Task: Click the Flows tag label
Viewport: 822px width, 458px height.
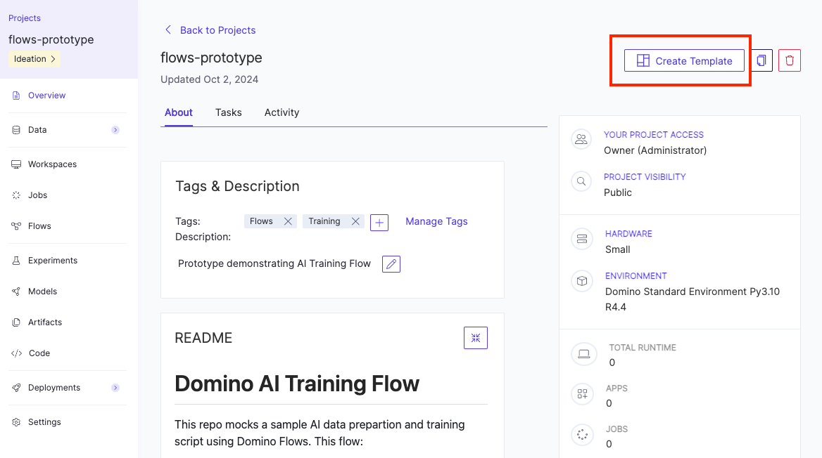Action: [261, 221]
